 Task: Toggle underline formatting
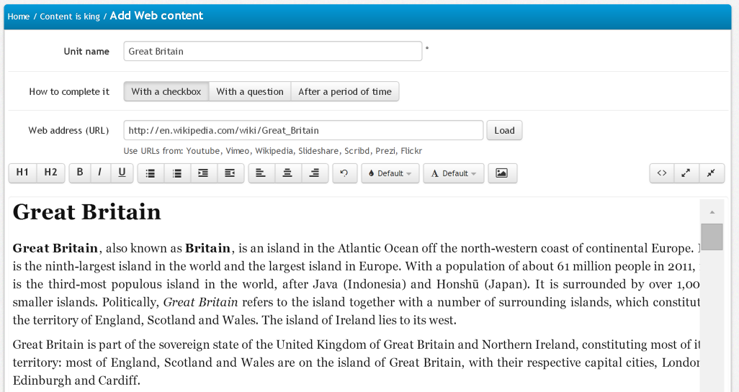tap(122, 173)
